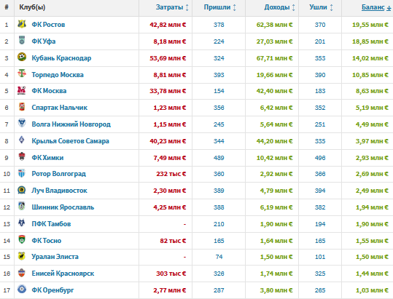Open the Волга Нижний Новгород link
Viewport: 393px width, 299px height.
point(71,124)
